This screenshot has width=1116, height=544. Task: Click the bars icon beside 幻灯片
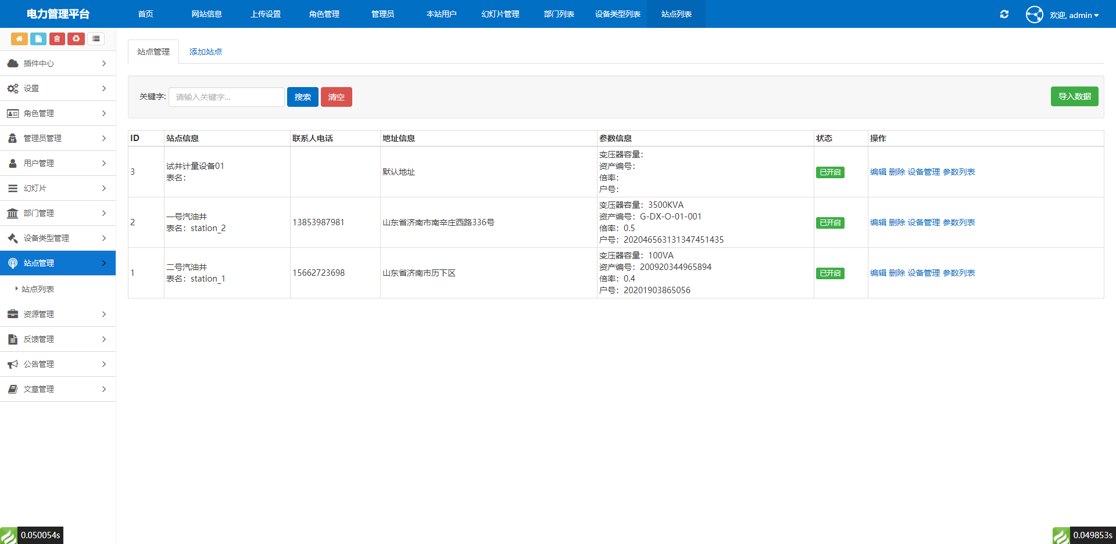[x=13, y=188]
